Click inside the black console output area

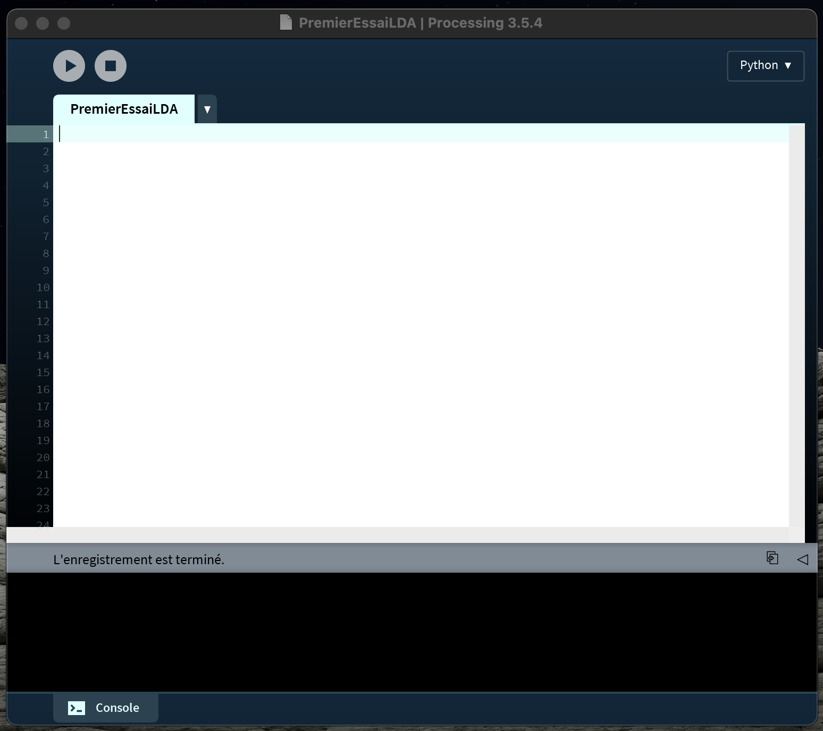pyautogui.click(x=409, y=632)
